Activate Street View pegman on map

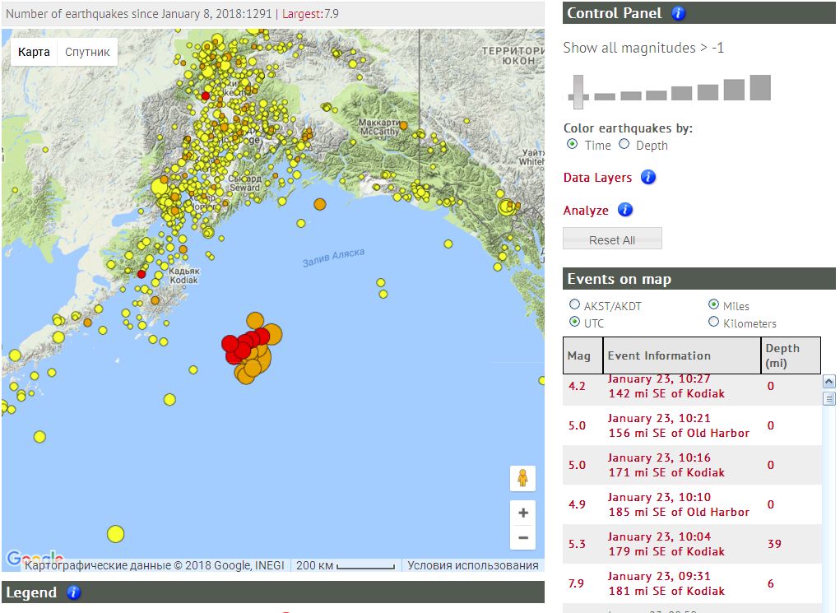pos(523,477)
